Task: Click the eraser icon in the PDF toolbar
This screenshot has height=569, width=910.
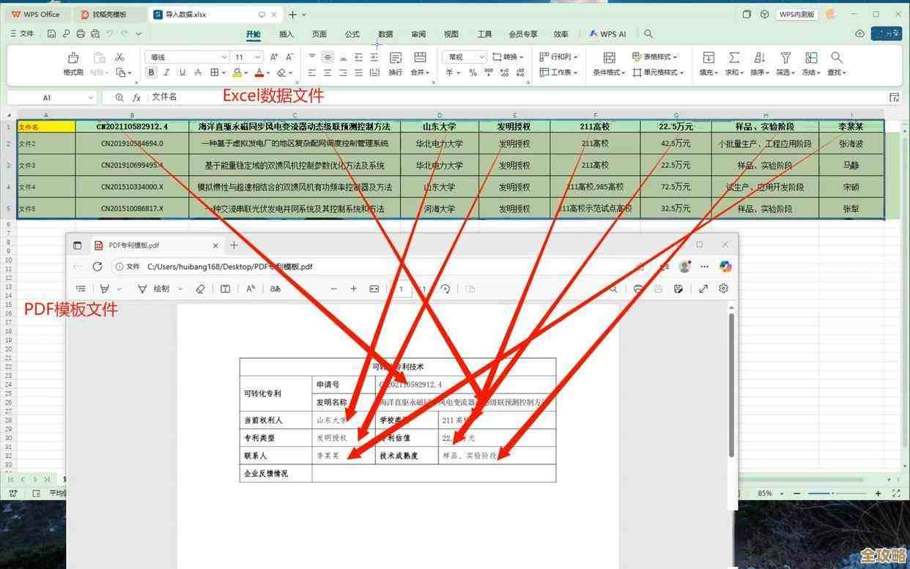Action: (200, 289)
